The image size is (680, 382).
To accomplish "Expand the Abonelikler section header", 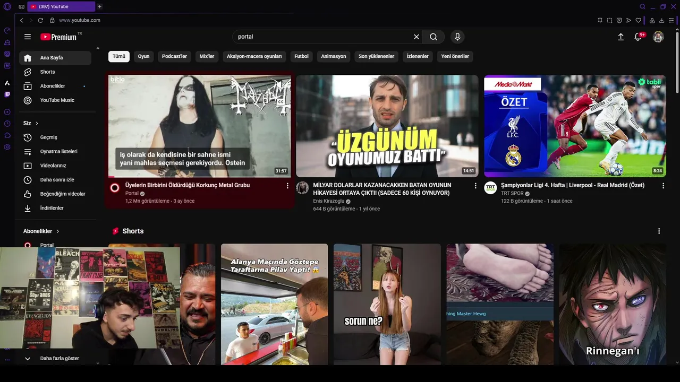I will (x=41, y=231).
